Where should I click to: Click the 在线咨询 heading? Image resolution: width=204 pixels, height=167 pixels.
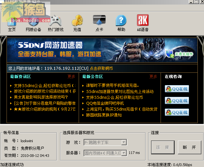[x=173, y=77]
